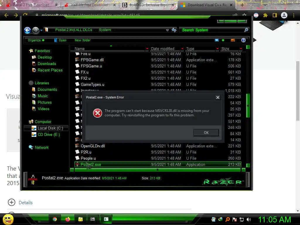
Task: Select Videos in the navigation pane
Action: coord(43,109)
